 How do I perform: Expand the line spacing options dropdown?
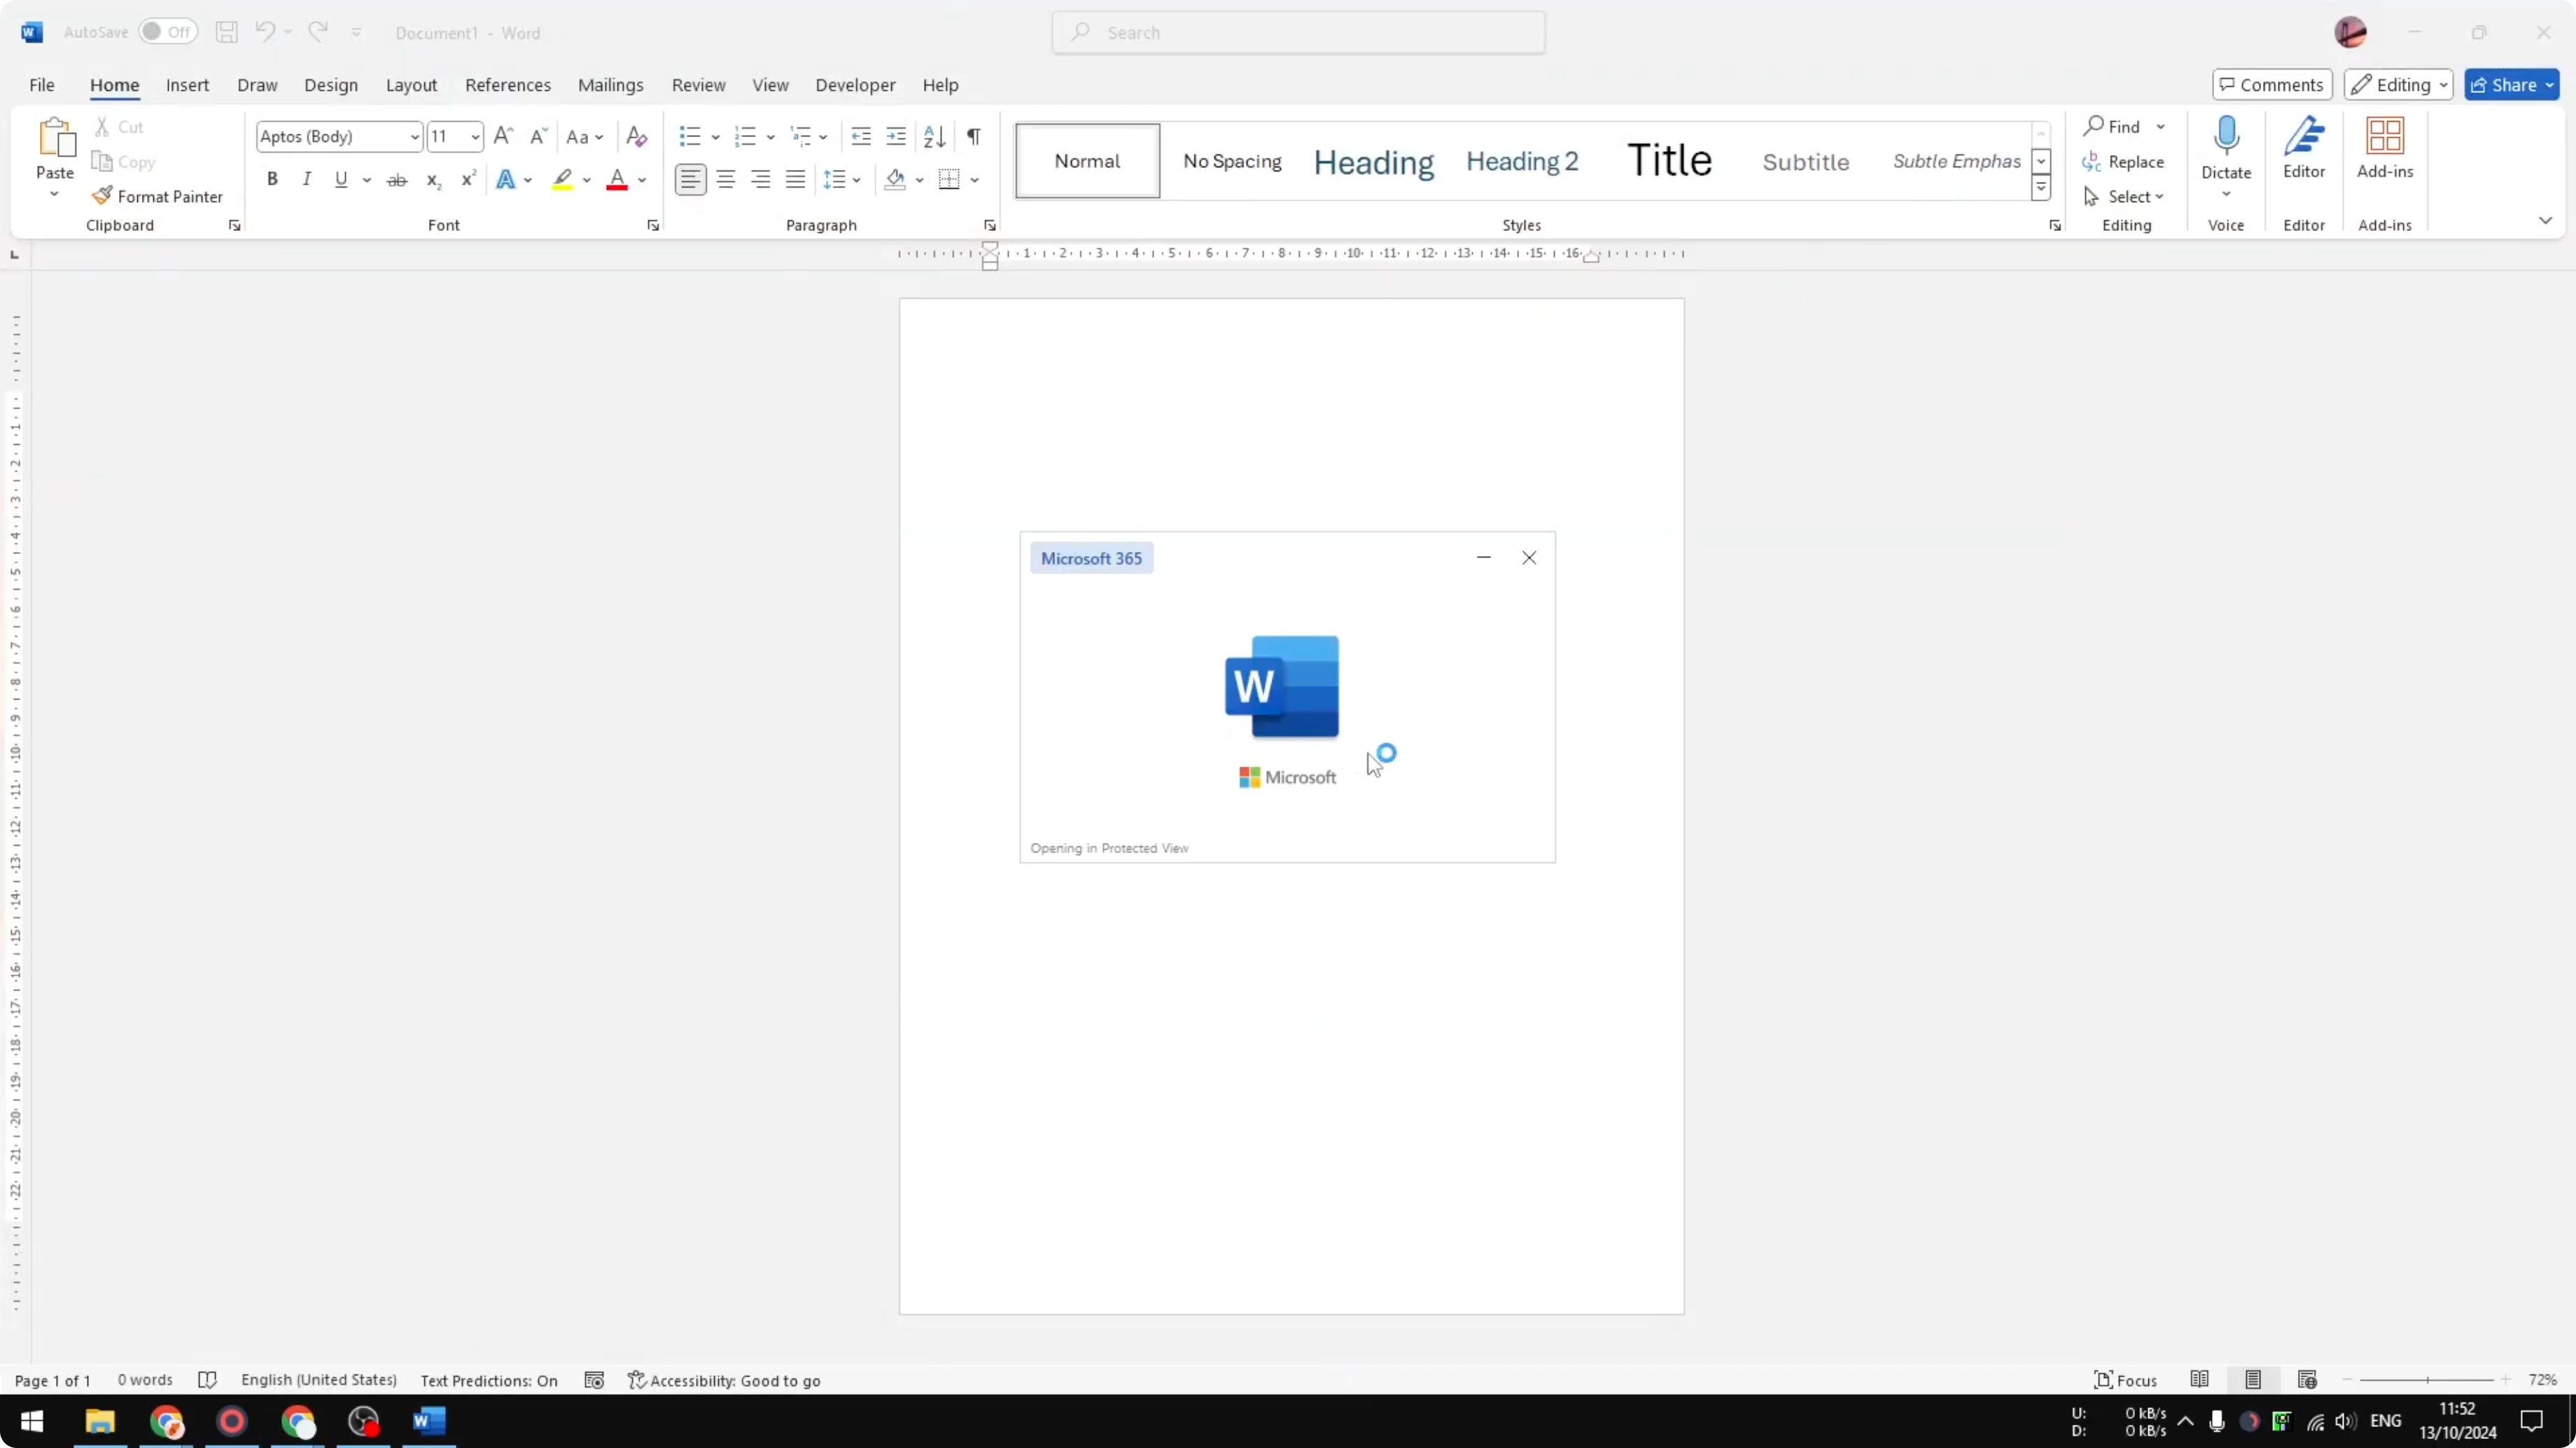(858, 180)
